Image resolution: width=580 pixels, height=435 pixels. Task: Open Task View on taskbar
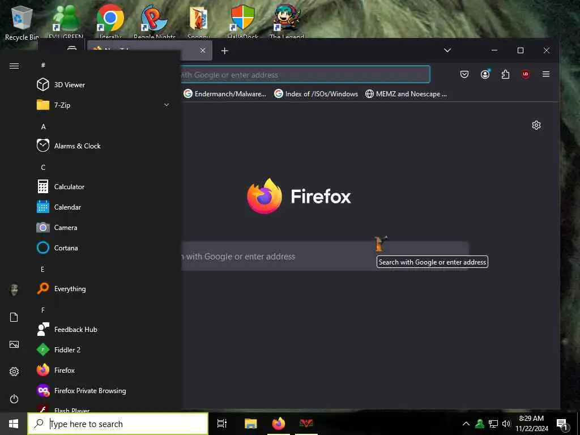[222, 424]
